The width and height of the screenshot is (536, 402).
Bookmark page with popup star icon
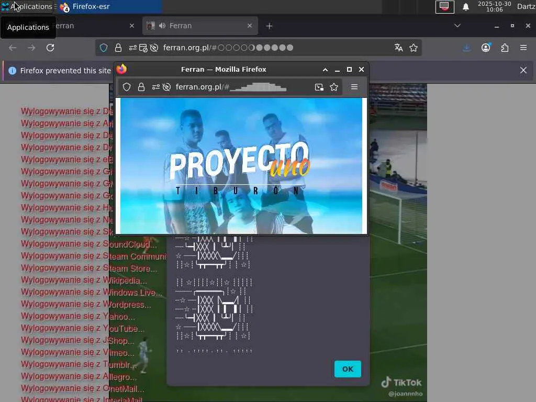(x=334, y=87)
